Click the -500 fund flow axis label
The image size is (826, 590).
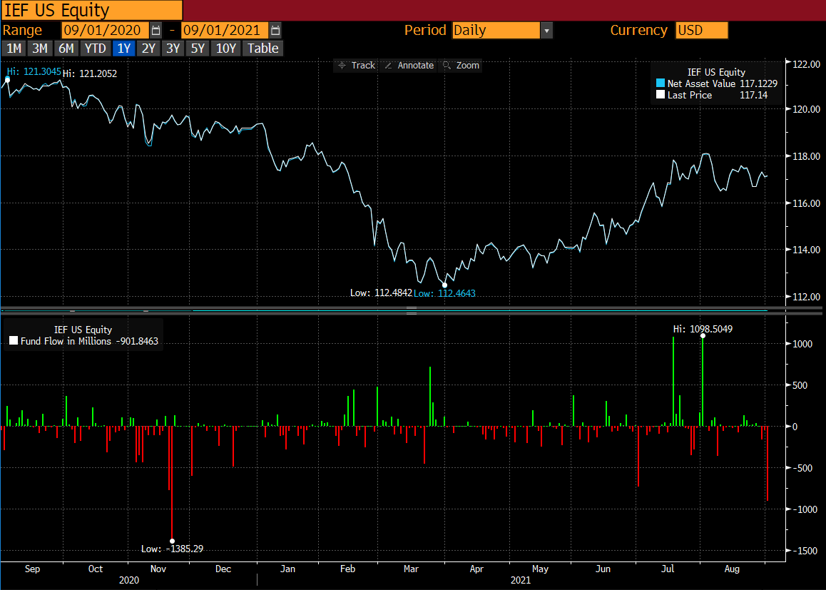click(x=802, y=468)
